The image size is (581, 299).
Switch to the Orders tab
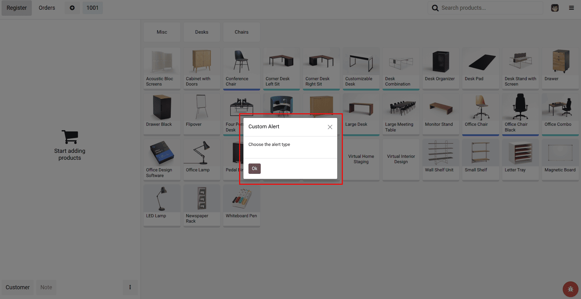47,8
